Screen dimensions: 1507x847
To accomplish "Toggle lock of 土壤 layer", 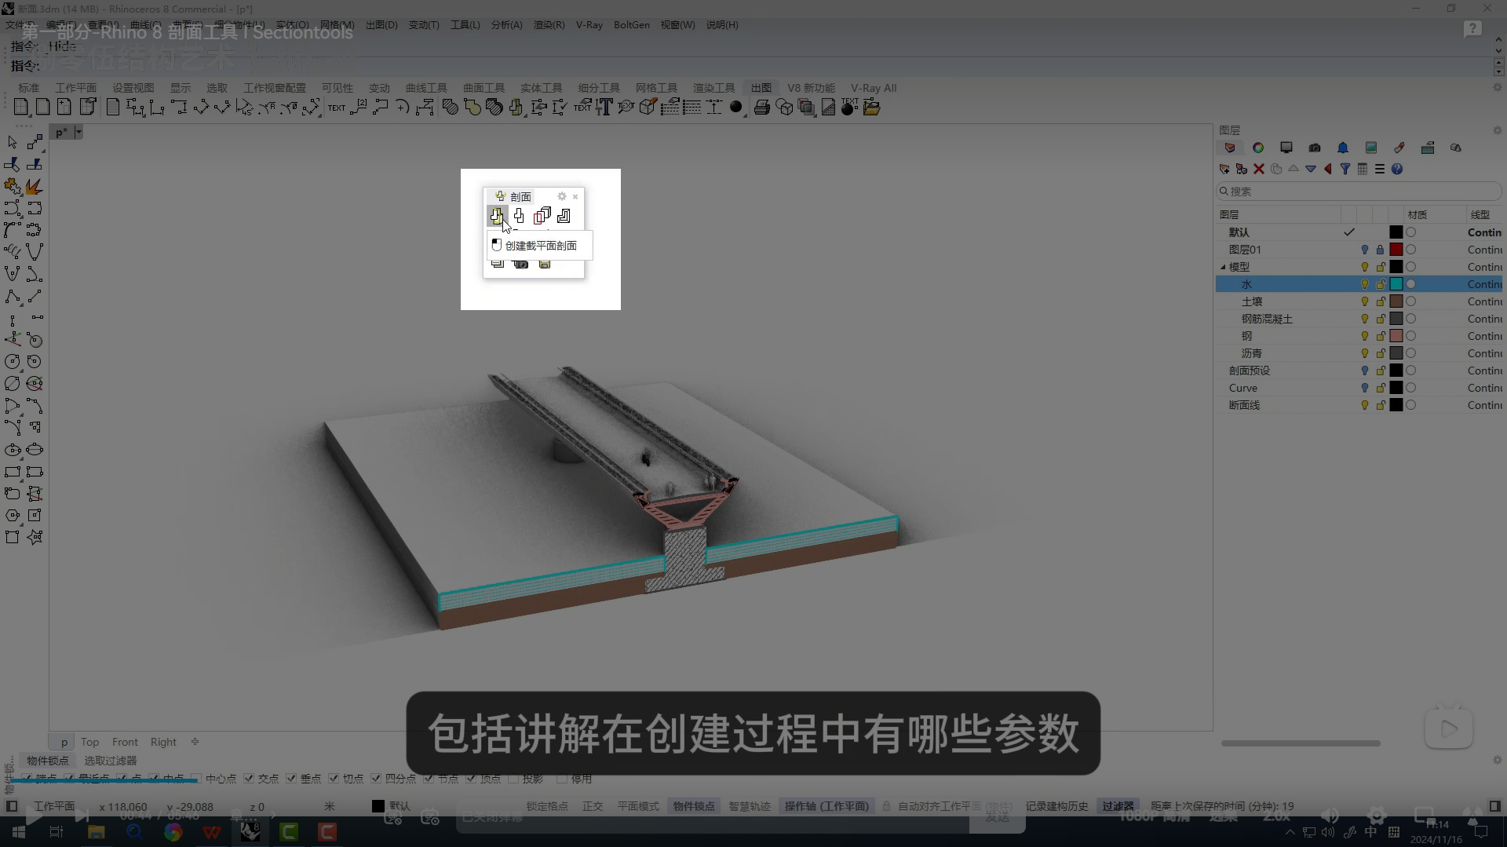I will tap(1381, 301).
